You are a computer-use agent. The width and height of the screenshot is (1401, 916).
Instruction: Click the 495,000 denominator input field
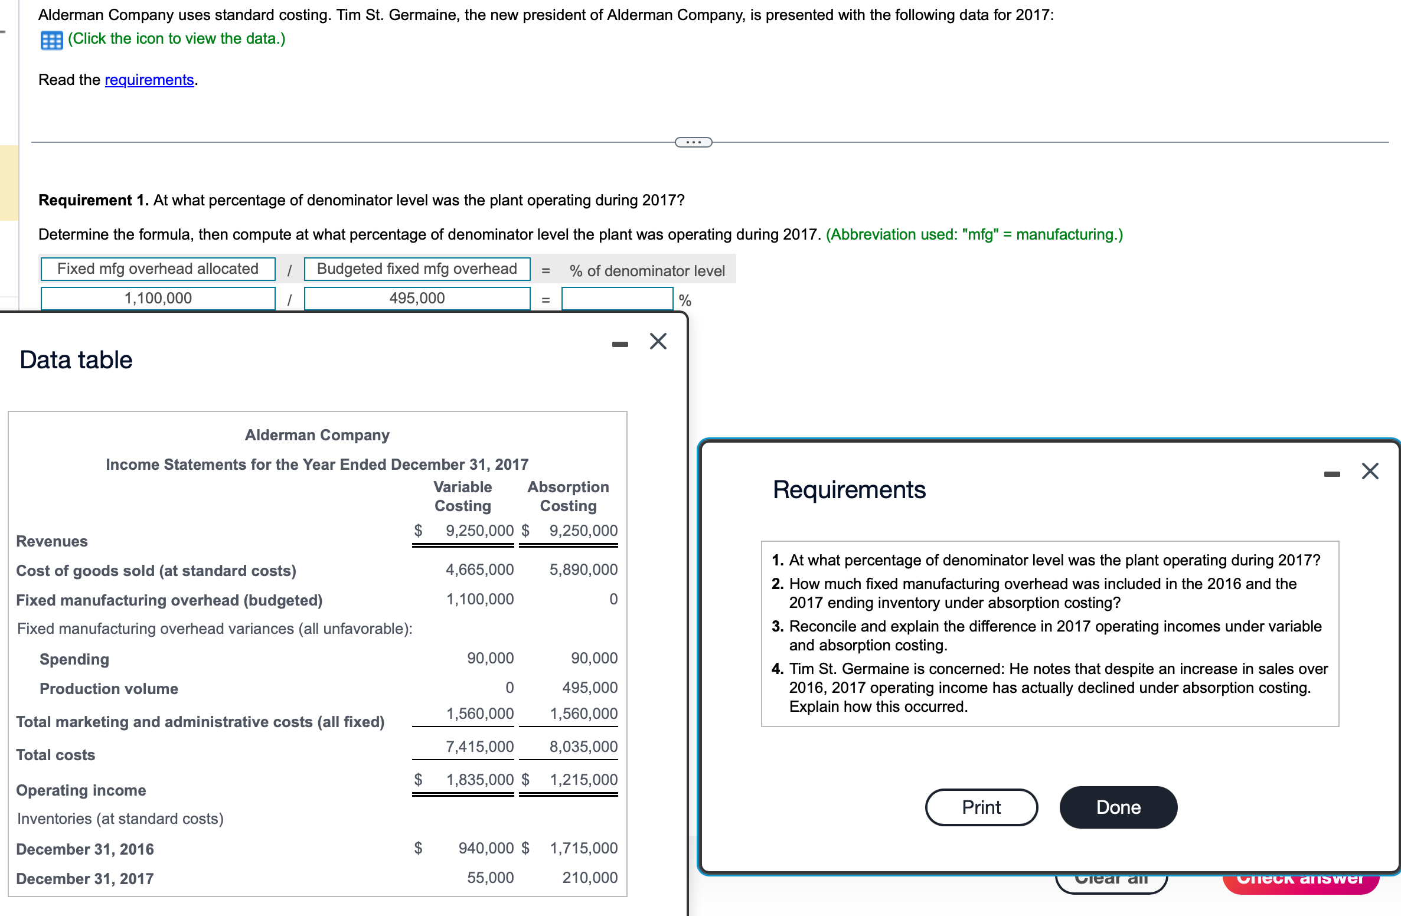point(417,299)
